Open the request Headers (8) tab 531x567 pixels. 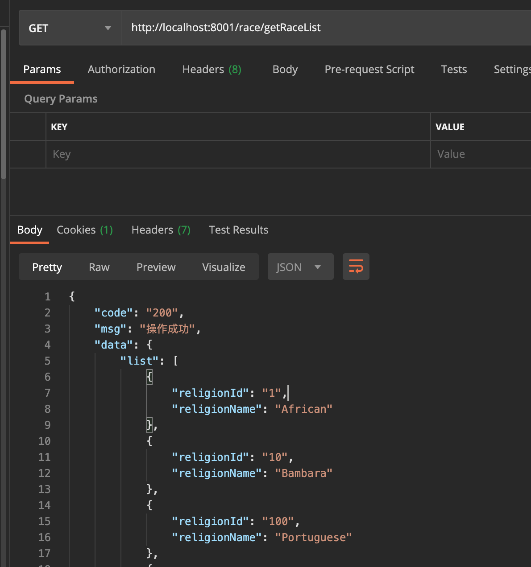coord(212,70)
